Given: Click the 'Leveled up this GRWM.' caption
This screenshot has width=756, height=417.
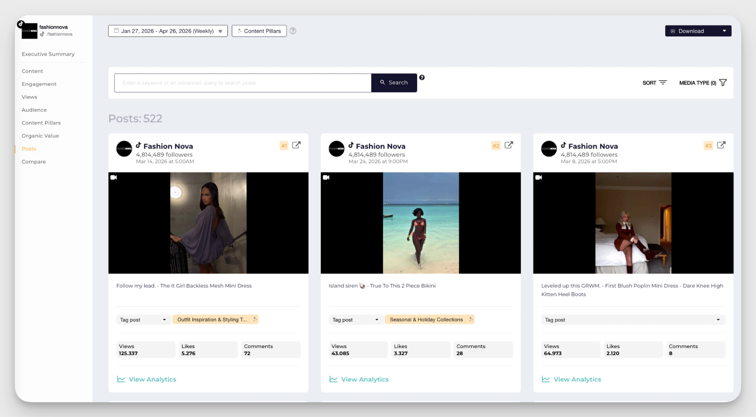Looking at the screenshot, I should point(632,290).
